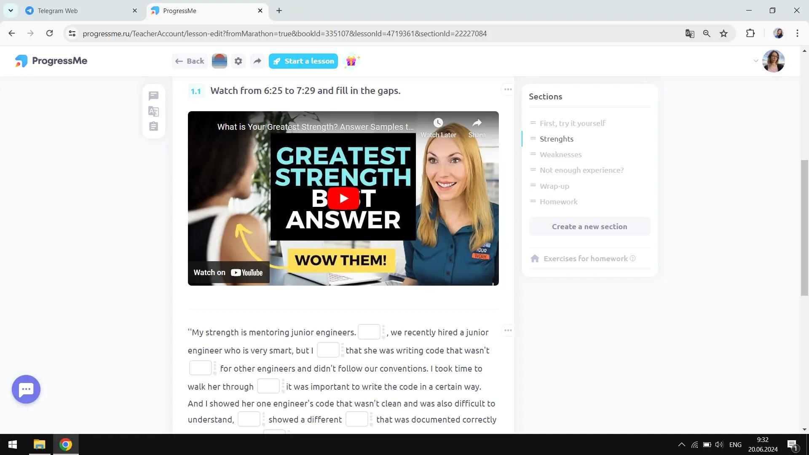This screenshot has width=809, height=455.
Task: Toggle Google Translate for the page
Action: point(689,33)
